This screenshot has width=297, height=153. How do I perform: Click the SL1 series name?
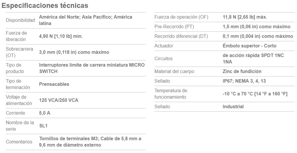pos(43,126)
